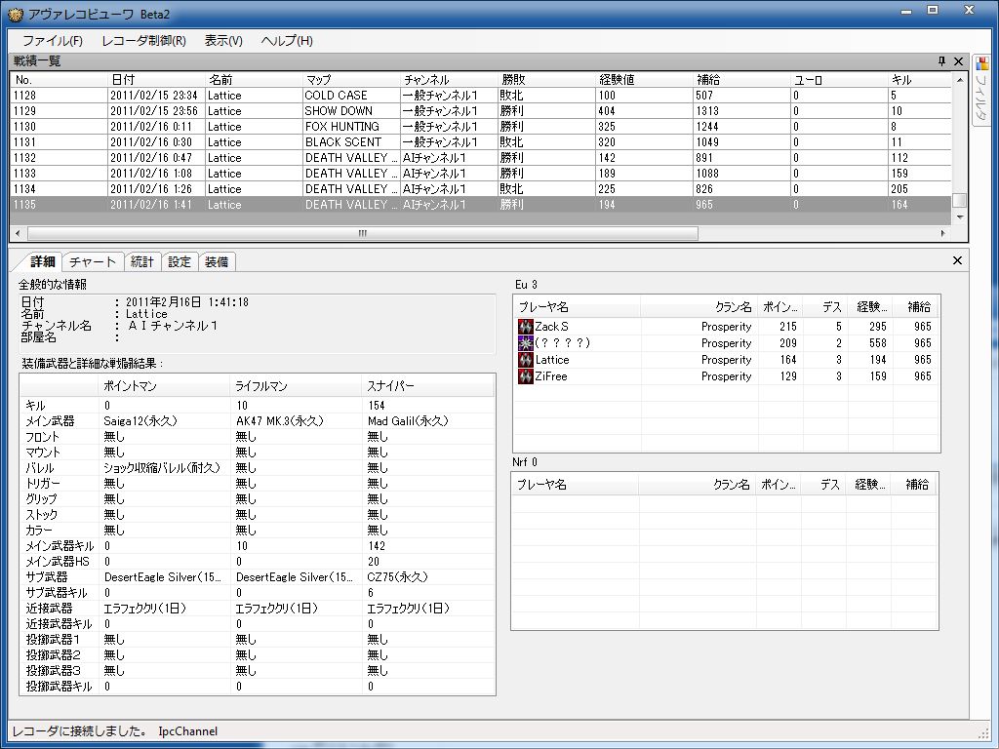Screen dimensions: 999x749
Task: Close the 戦績一覧 panel
Action: (x=958, y=61)
